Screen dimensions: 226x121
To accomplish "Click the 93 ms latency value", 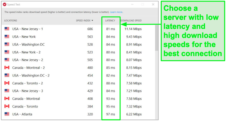I will (110, 99).
